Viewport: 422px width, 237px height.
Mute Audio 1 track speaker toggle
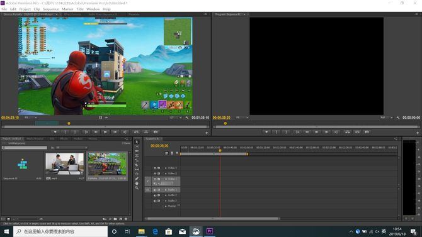pos(155,190)
